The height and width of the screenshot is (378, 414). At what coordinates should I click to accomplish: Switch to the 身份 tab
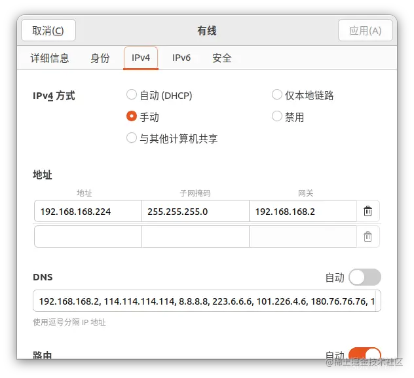click(100, 58)
